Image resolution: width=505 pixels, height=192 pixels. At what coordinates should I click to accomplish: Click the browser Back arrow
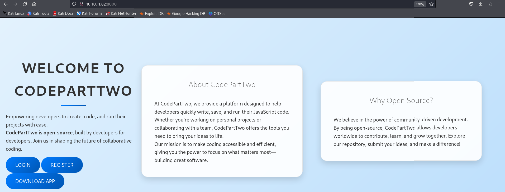point(6,4)
